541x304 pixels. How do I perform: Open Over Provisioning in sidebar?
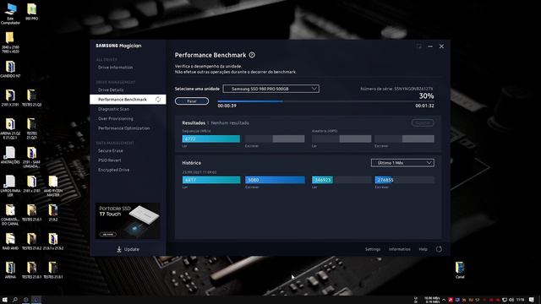116,118
